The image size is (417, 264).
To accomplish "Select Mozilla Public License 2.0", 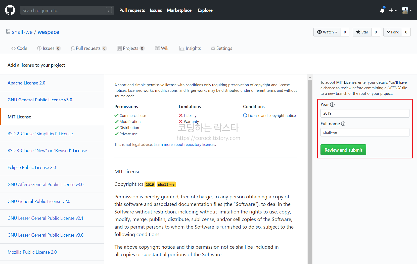I will [x=52, y=252].
